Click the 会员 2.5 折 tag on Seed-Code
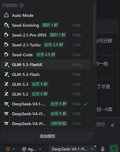Screen dimensions: 120x152 46,55
